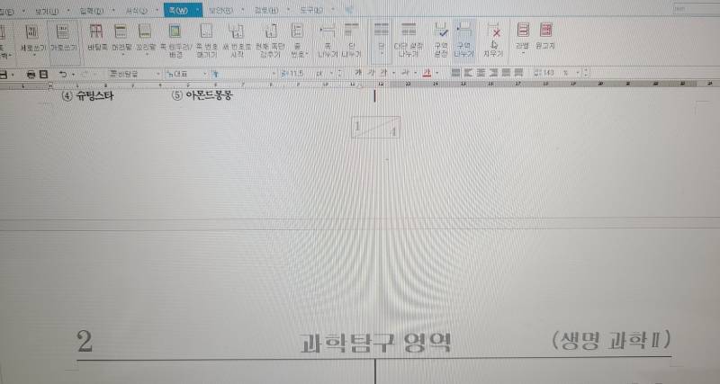Click the 머리말 header icon

click(121, 31)
